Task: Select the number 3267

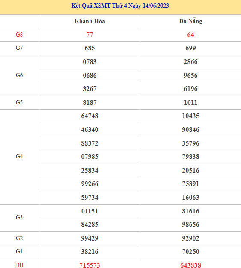Action: [90, 89]
